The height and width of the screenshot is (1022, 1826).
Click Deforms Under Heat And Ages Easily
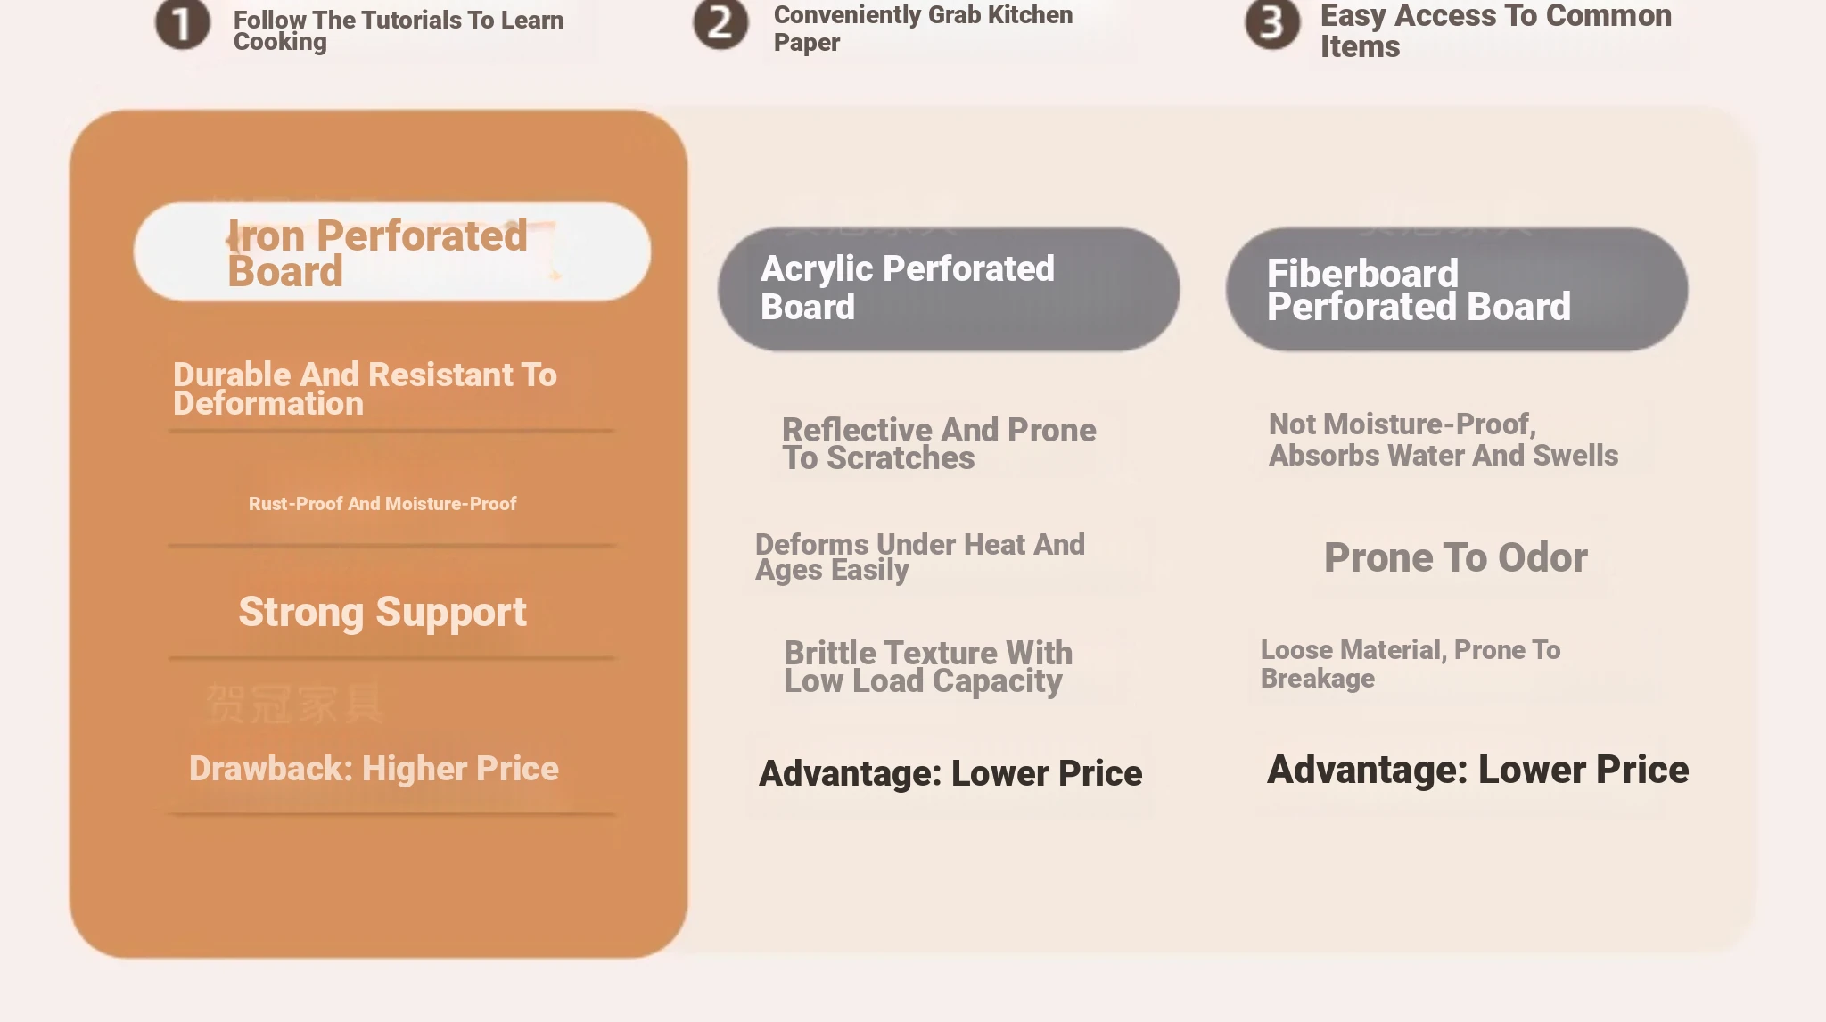[x=920, y=557]
